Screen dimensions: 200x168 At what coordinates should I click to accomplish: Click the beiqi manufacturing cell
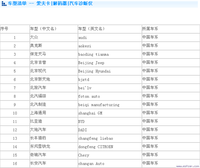(99, 105)
